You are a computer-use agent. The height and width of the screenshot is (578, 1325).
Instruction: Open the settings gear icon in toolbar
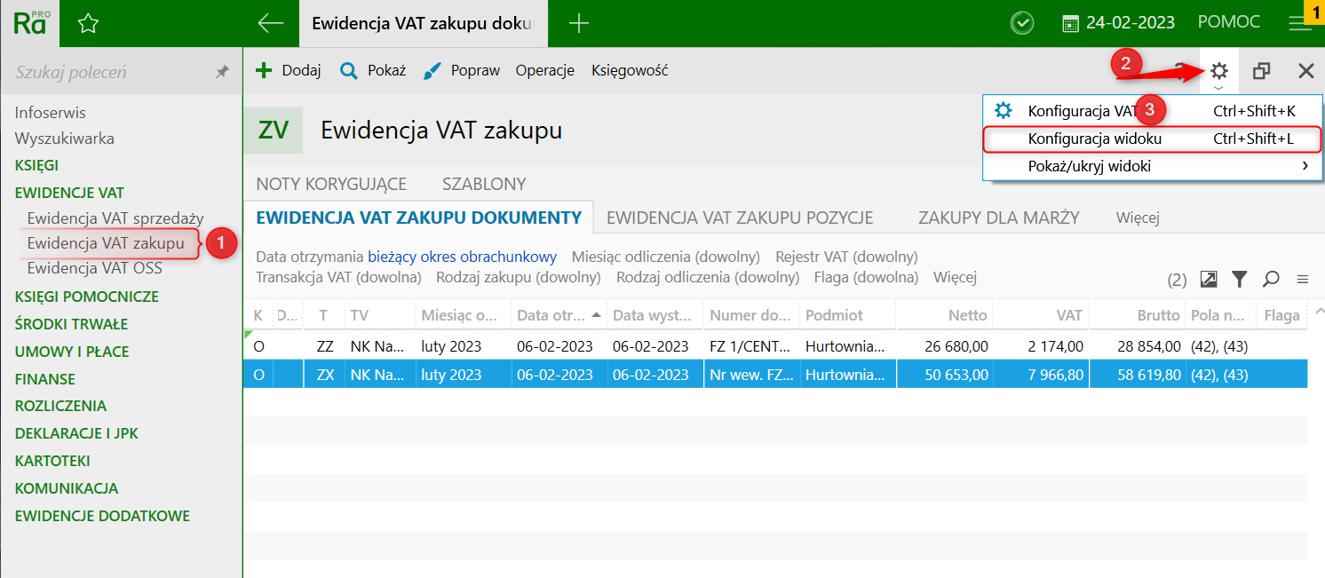[x=1219, y=71]
